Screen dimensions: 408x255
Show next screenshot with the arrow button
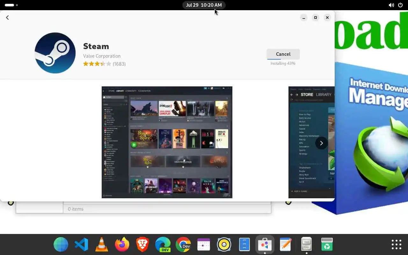(x=321, y=143)
